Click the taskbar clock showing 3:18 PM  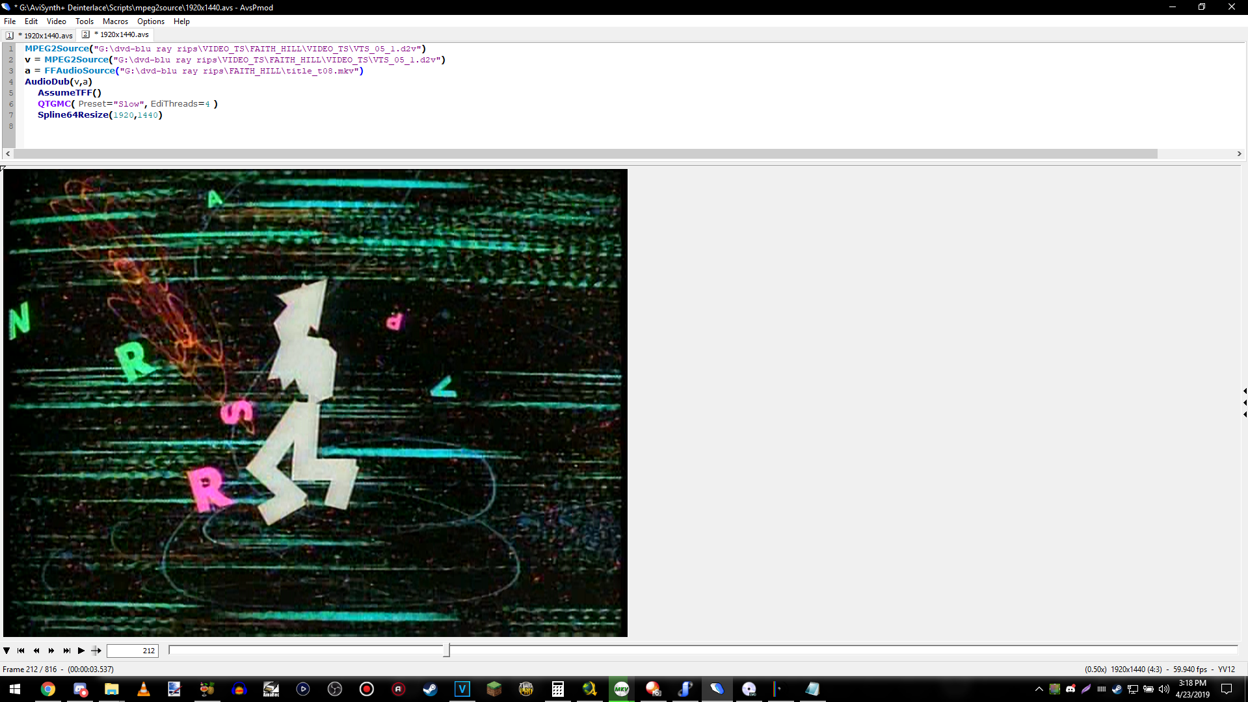(1193, 689)
